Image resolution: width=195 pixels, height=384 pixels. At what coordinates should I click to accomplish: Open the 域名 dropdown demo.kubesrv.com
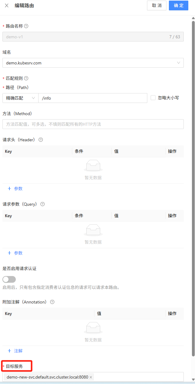(93, 63)
